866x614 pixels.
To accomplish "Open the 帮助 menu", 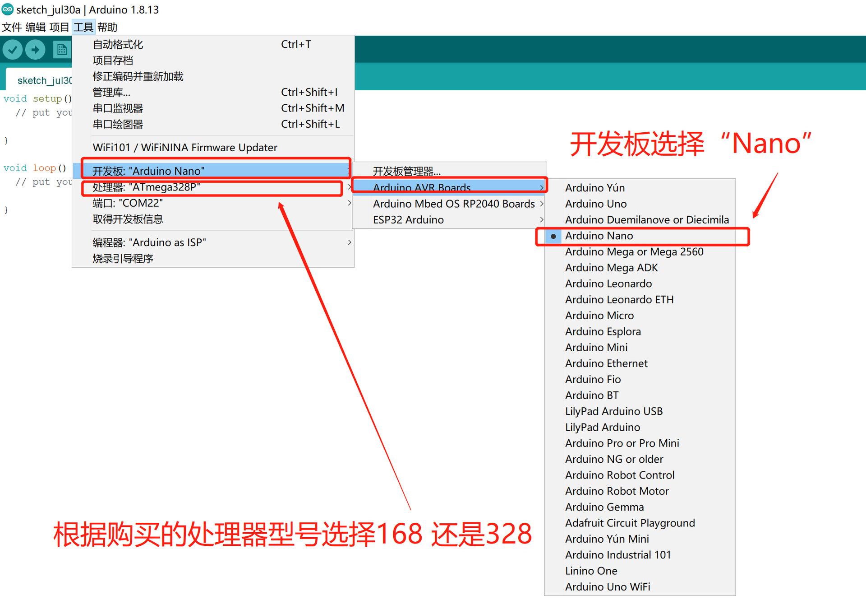I will (107, 27).
